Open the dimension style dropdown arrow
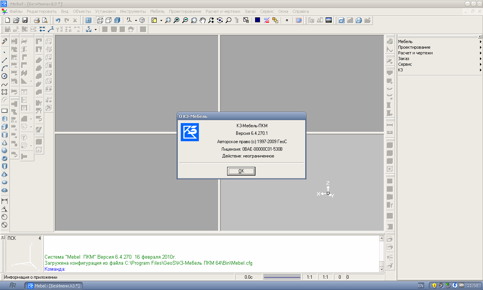The width and height of the screenshot is (483, 290). pos(95,29)
